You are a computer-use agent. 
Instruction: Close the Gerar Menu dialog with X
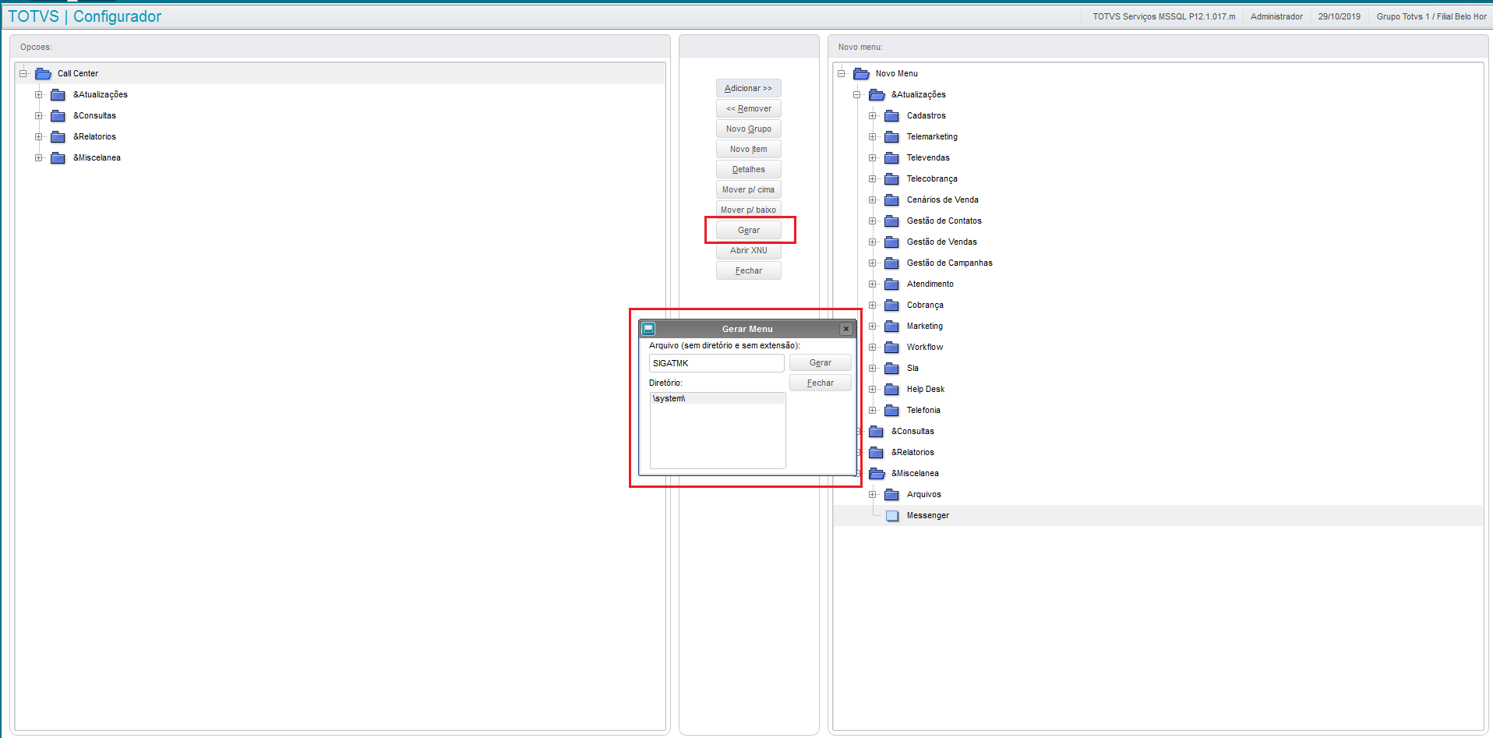coord(846,329)
